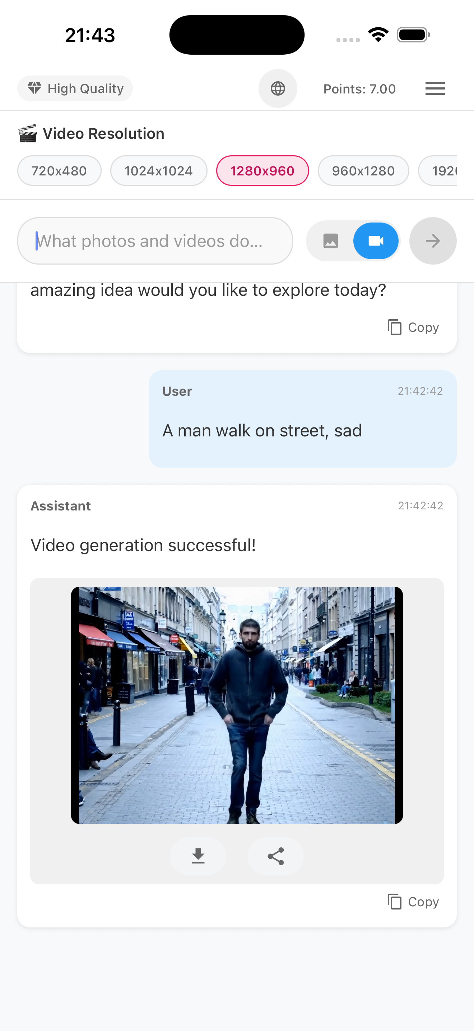Screen dimensions: 474x1031
Task: Tap the High Quality diamond badge
Action: point(75,88)
